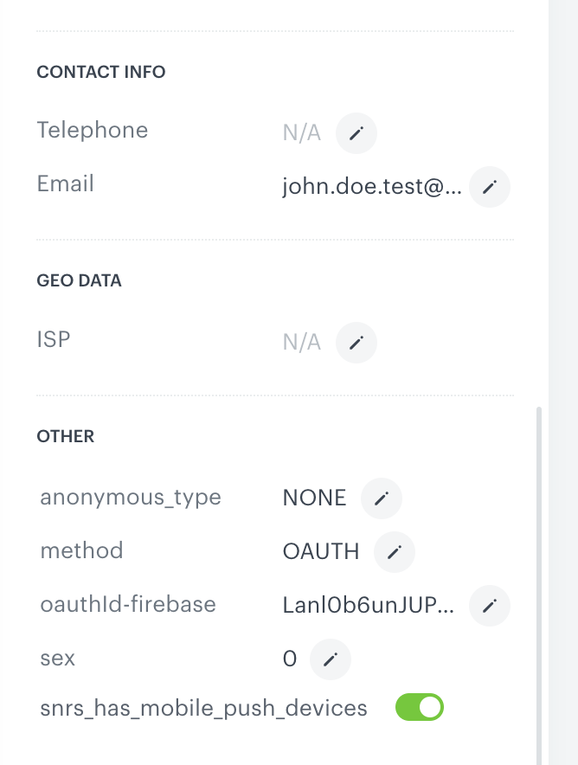Edit the ISP value
The width and height of the screenshot is (578, 765).
coord(356,342)
